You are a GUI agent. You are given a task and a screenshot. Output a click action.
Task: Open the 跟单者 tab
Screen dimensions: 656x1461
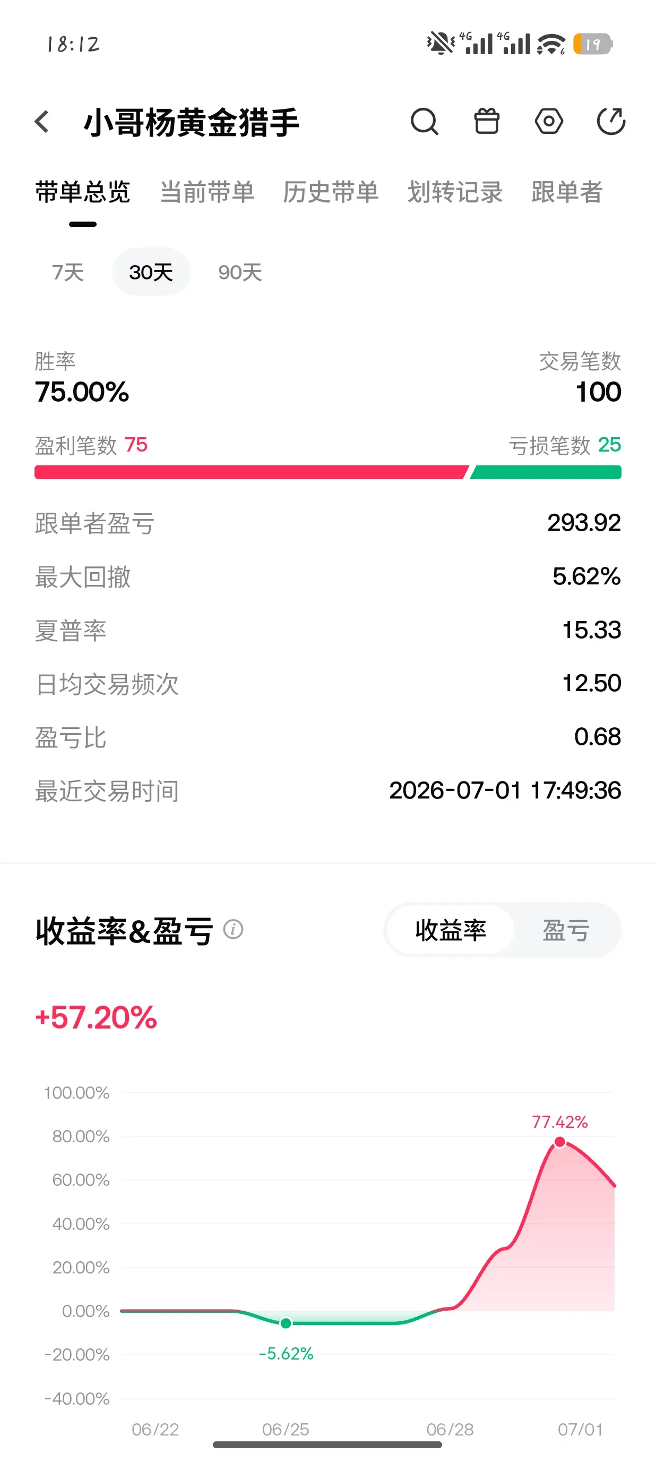(x=567, y=192)
